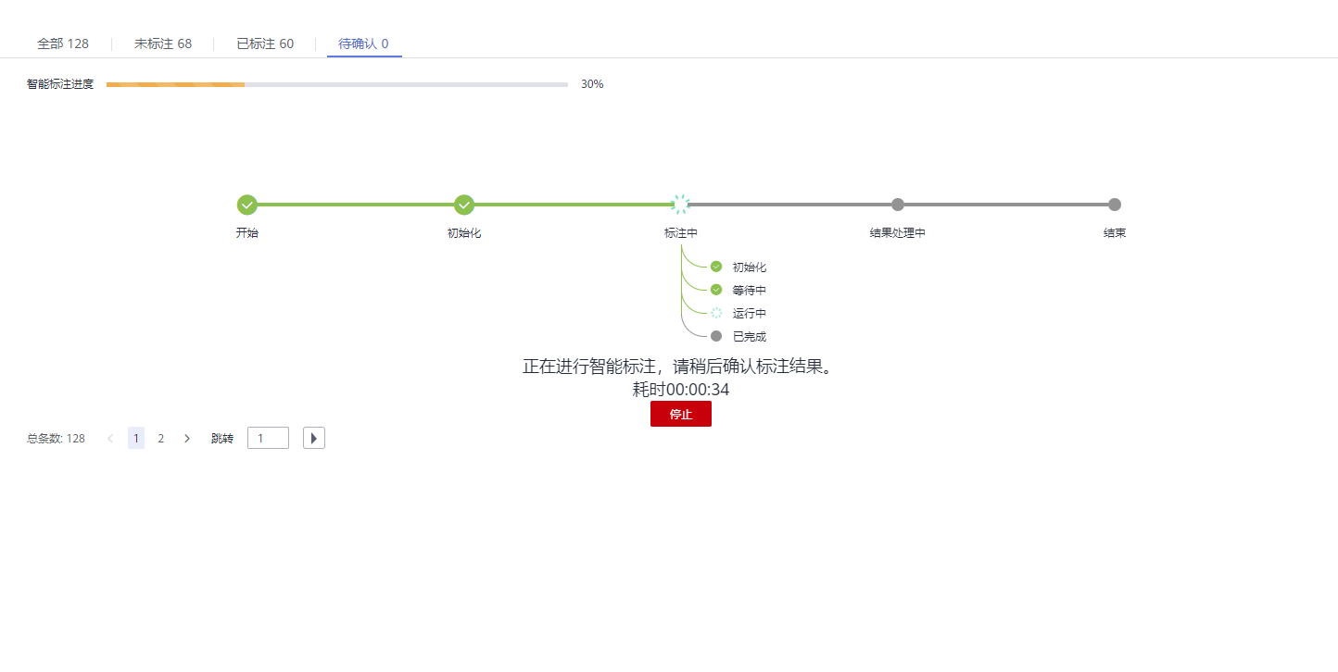Image resolution: width=1338 pixels, height=672 pixels.
Task: Click the gray dot above 结果处理中
Action: [898, 205]
